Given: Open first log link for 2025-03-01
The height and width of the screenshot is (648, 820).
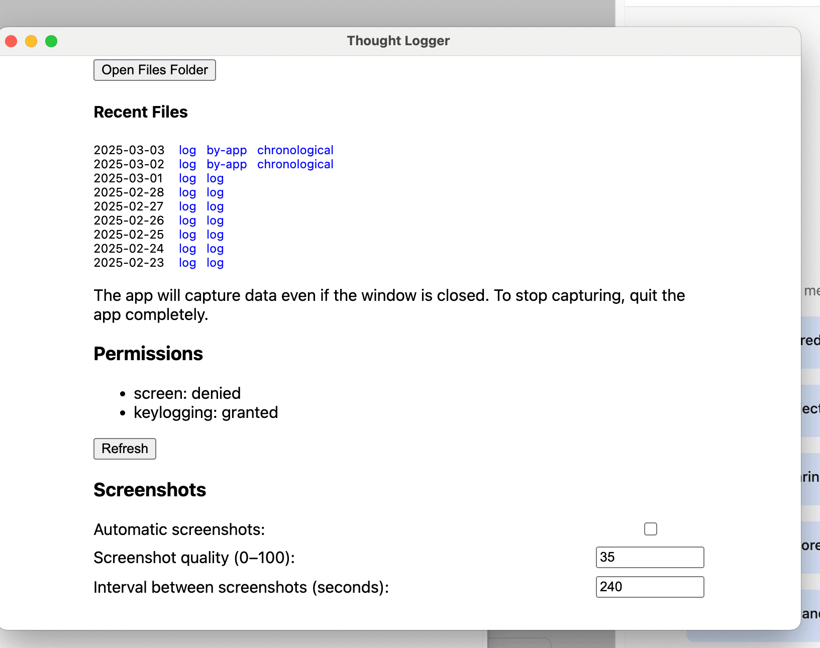Looking at the screenshot, I should tap(187, 178).
